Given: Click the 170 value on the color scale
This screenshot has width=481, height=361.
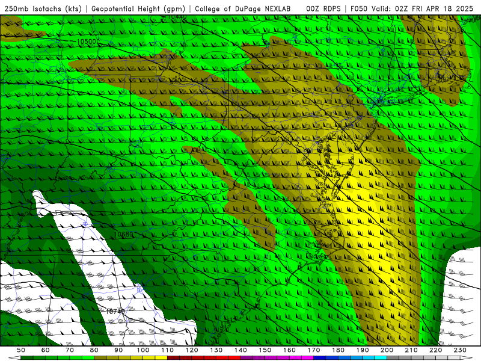Looking at the screenshot, I should [x=314, y=350].
